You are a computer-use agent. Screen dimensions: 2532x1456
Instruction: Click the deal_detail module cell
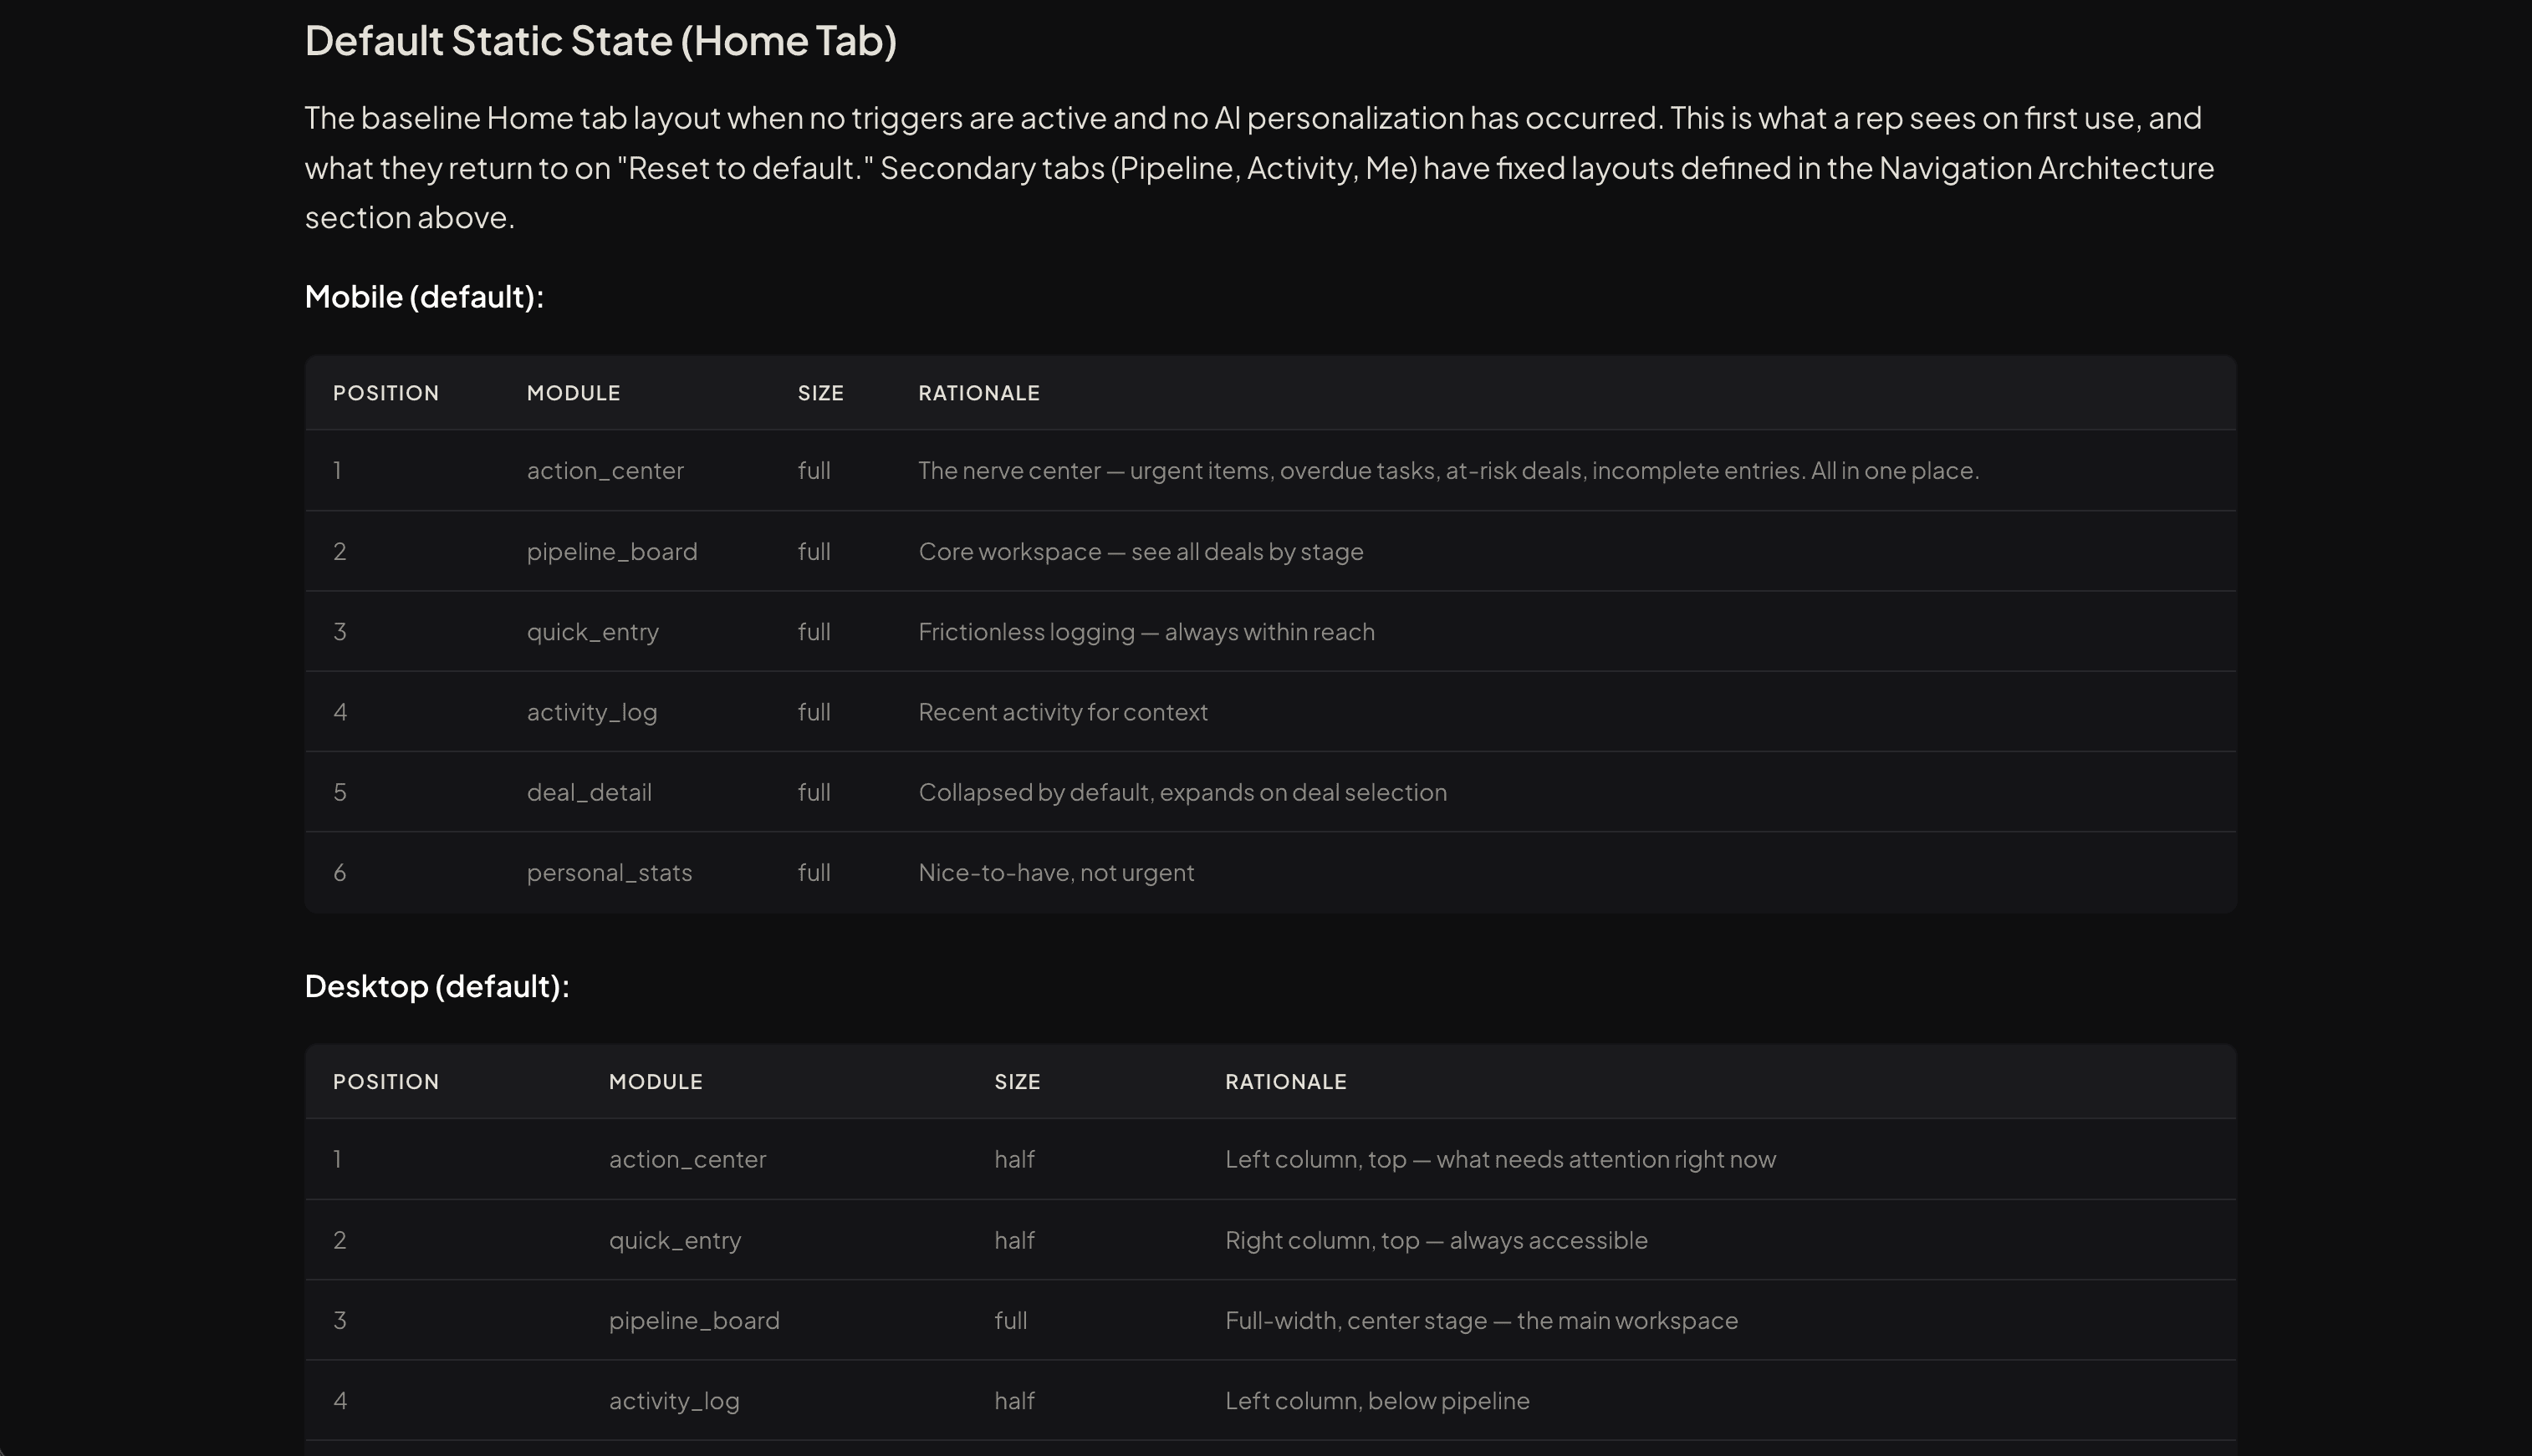click(590, 792)
